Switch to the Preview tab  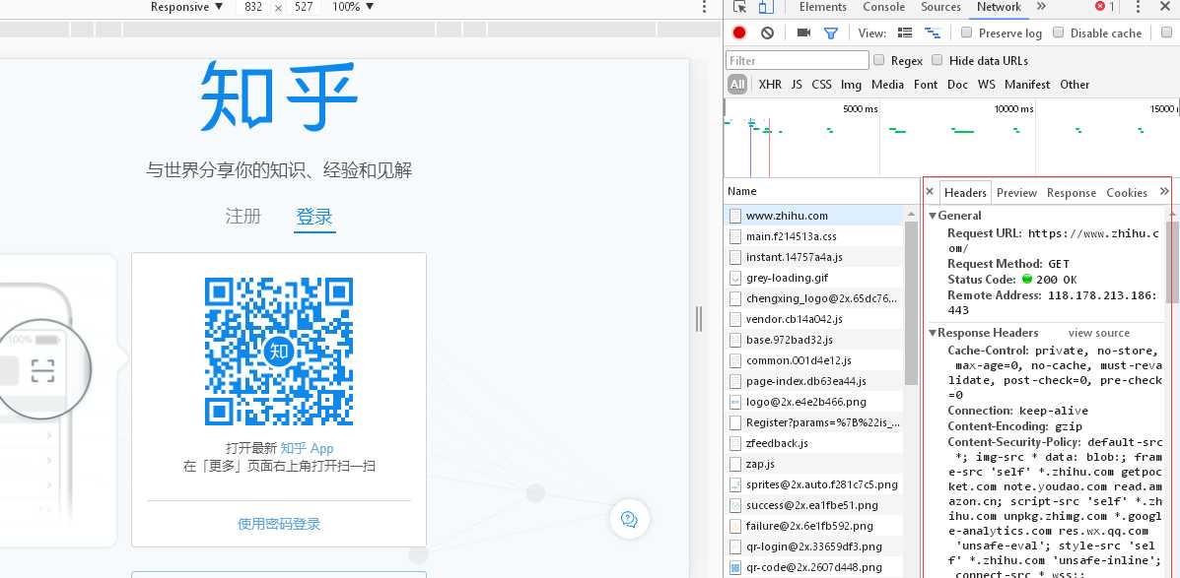(1016, 193)
